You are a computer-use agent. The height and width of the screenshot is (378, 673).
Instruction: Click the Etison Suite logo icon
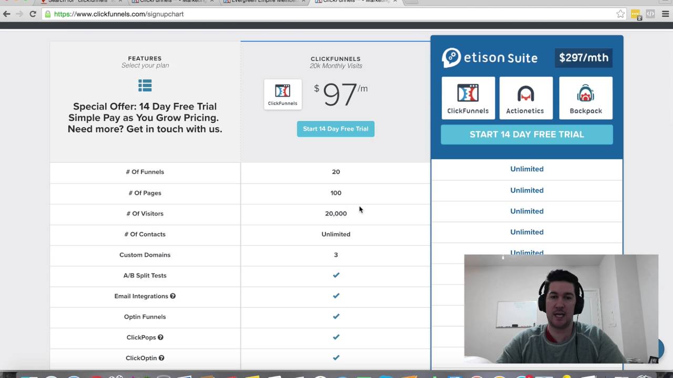click(451, 58)
